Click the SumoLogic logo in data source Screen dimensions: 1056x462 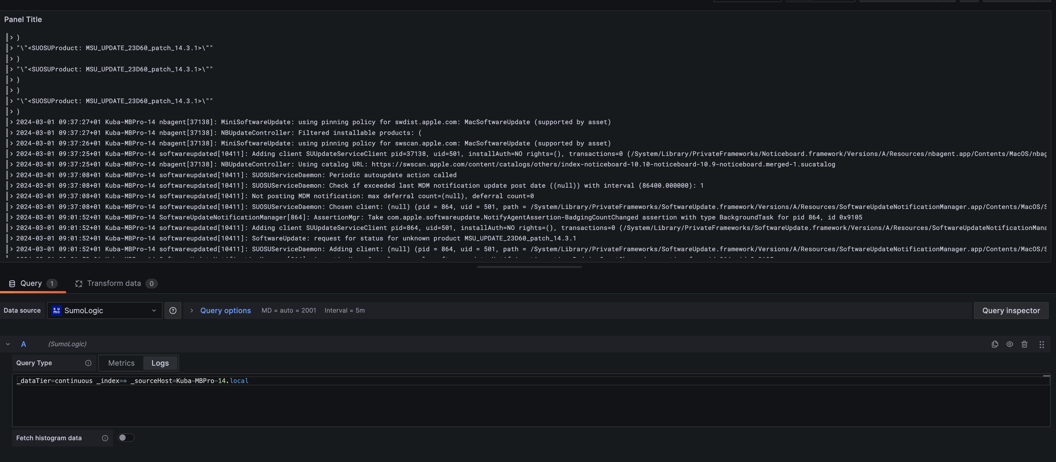point(57,311)
